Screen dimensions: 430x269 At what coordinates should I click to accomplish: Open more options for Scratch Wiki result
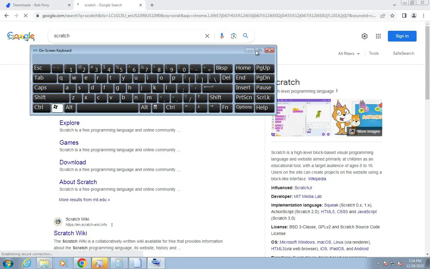coord(112,225)
